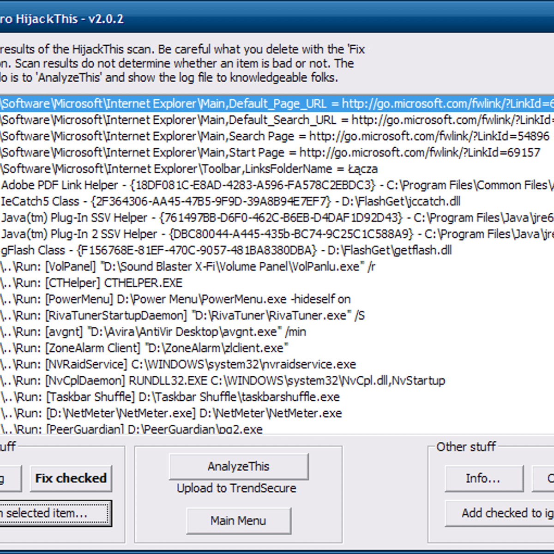Open the Info... button under Other stuff
Image resolution: width=554 pixels, height=554 pixels.
pos(483,478)
